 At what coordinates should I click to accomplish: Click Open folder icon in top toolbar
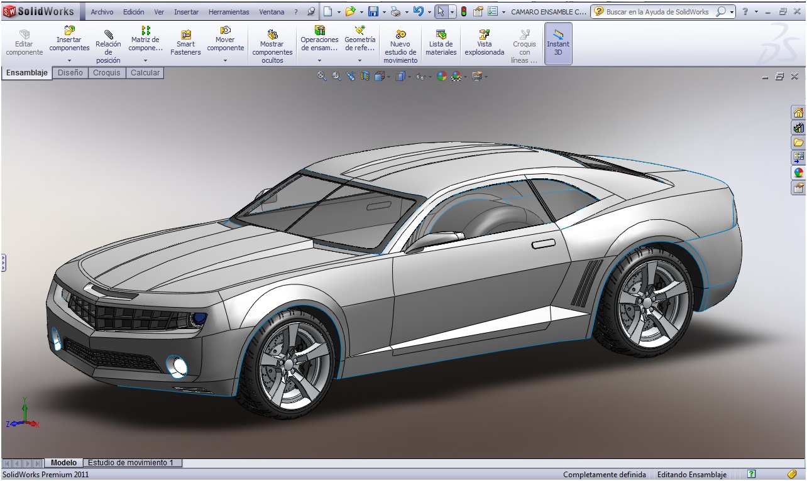coord(350,11)
